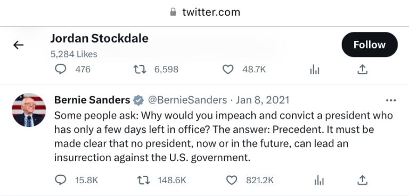The height and width of the screenshot is (196, 409).
Task: Go back with the left arrow
Action: pyautogui.click(x=19, y=45)
